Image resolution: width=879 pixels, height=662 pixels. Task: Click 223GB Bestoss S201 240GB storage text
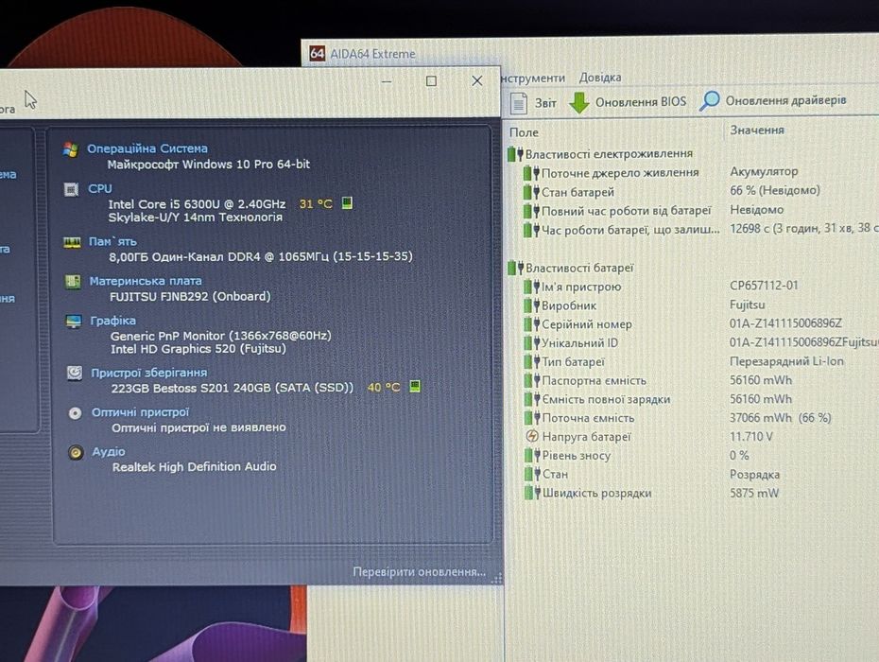(233, 389)
